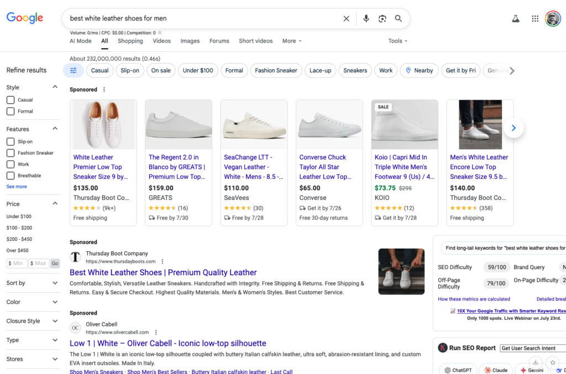Click the Min price input field
This screenshot has width=566, height=374.
(x=17, y=264)
